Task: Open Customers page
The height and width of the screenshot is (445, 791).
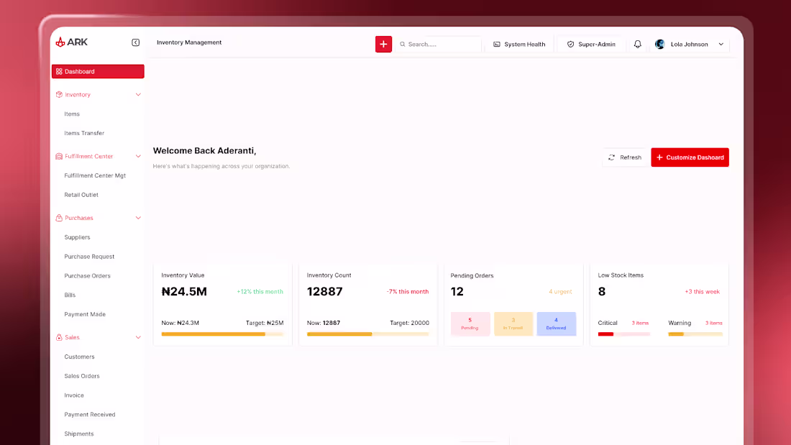Action: click(79, 357)
